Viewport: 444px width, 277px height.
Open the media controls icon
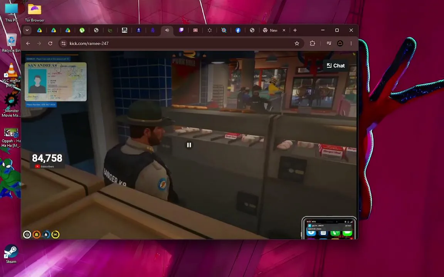(329, 43)
